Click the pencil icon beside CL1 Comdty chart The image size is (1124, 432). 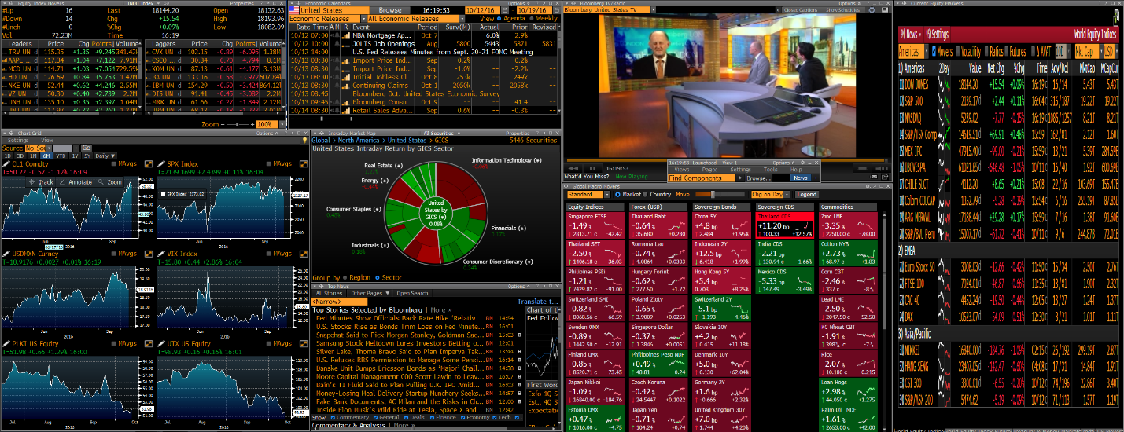(6, 163)
